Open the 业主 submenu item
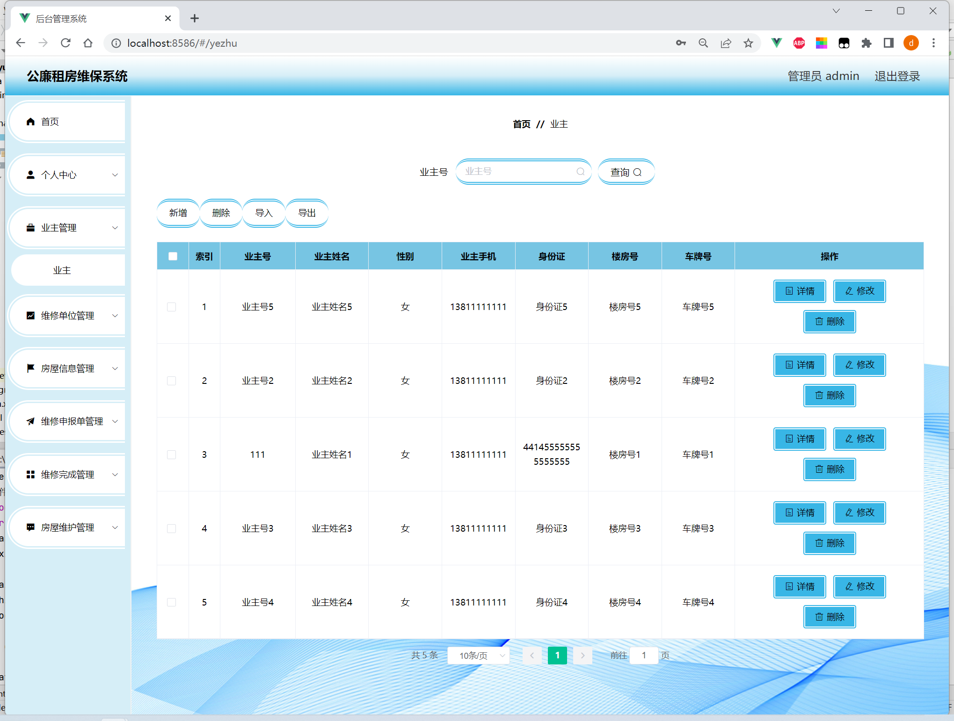Viewport: 954px width, 721px height. 62,270
